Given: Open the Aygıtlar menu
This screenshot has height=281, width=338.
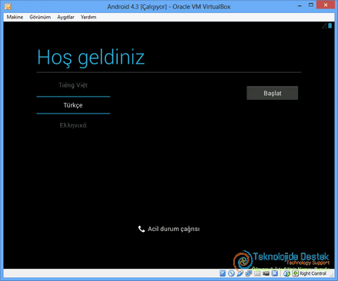Looking at the screenshot, I should 65,17.
